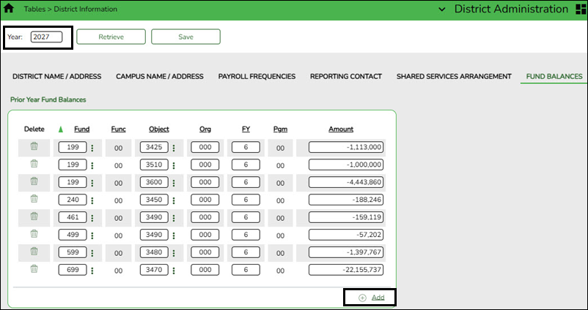The width and height of the screenshot is (588, 310).
Task: Open object lookup beside object 3480
Action: [x=174, y=253]
